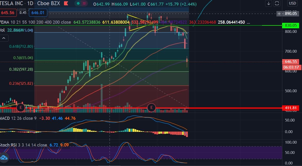Click the square bracket frame icon
The image size is (302, 166).
click(x=277, y=3)
